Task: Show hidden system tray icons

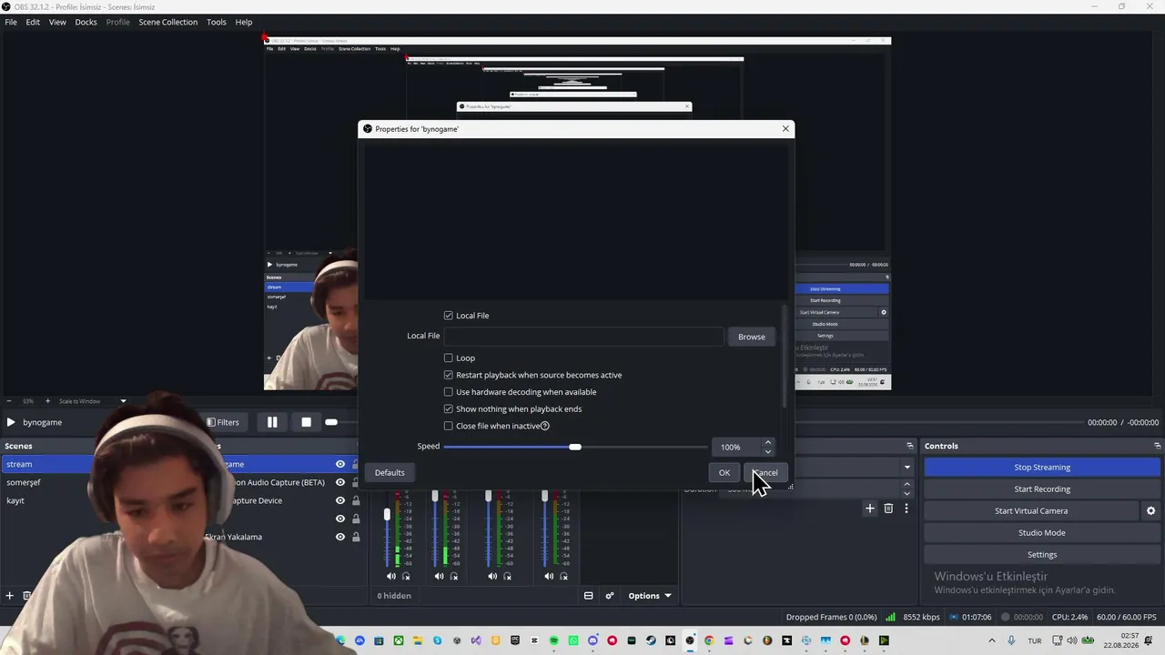Action: 992,641
